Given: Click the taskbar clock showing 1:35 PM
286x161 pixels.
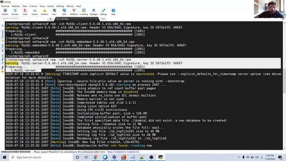Looking at the screenshot, I should 270,157.
